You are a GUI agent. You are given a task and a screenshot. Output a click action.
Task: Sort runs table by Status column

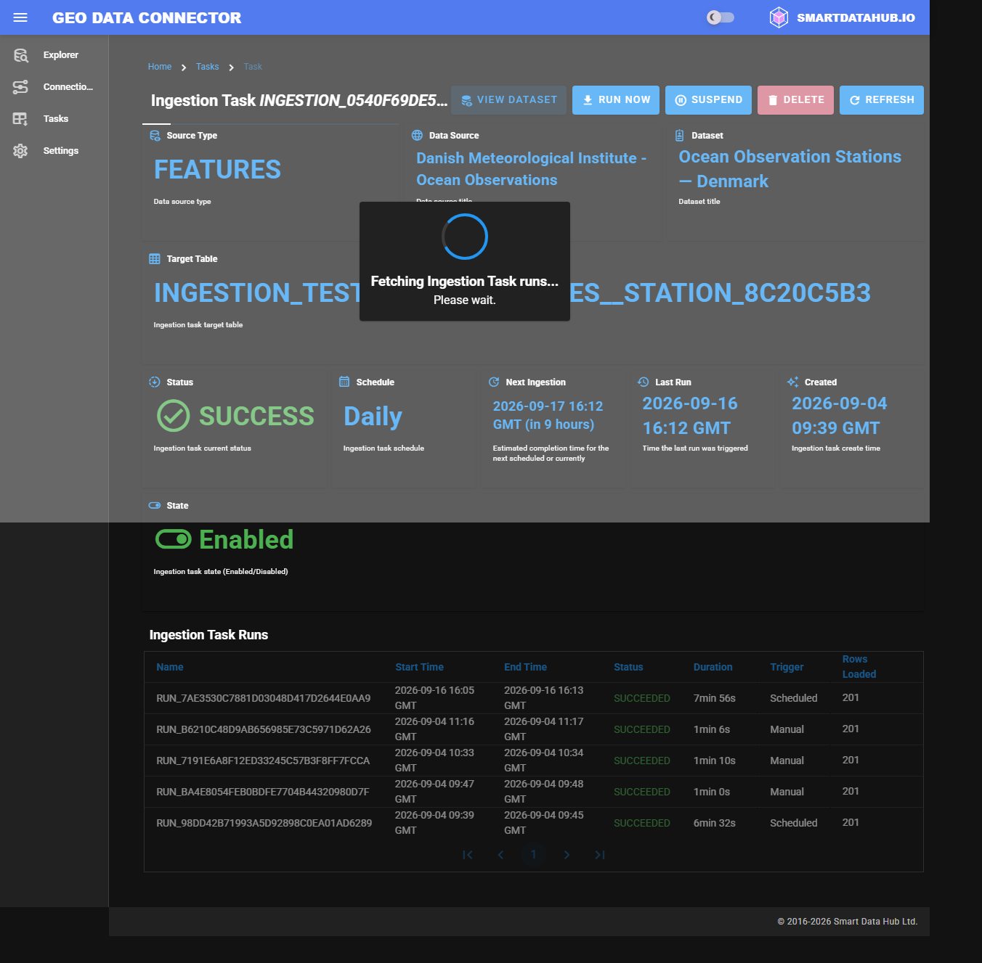tap(628, 667)
